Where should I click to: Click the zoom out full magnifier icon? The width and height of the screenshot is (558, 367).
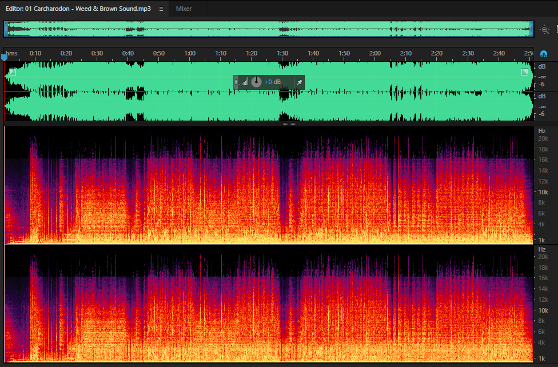click(x=544, y=30)
